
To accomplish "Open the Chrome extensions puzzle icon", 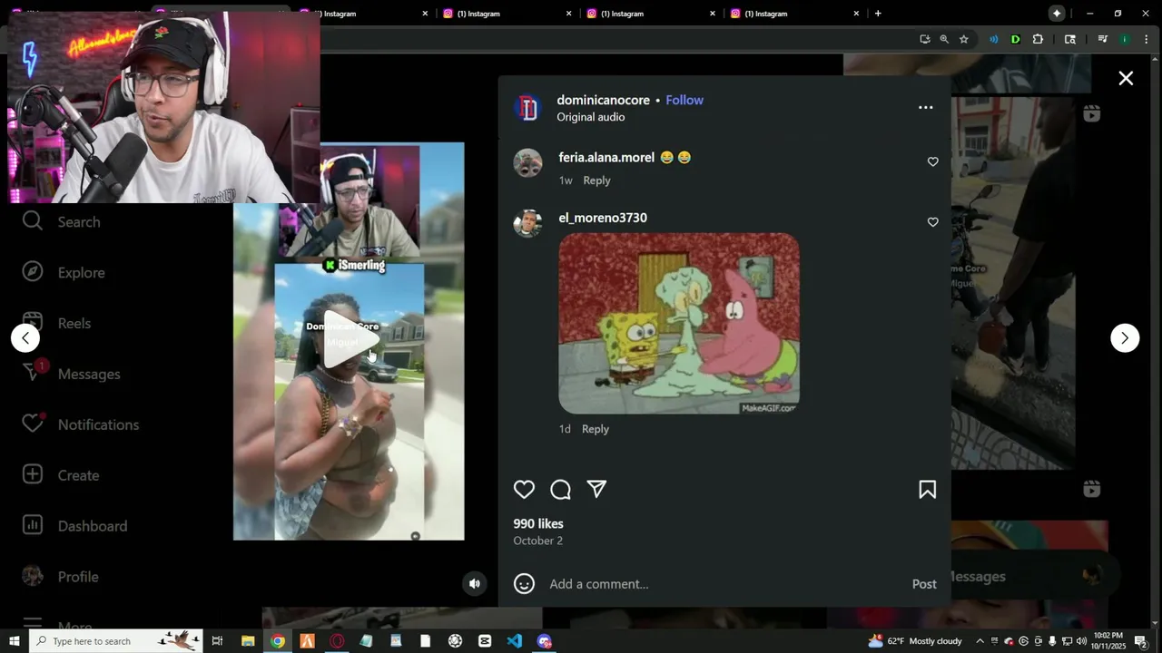I will pos(1038,39).
